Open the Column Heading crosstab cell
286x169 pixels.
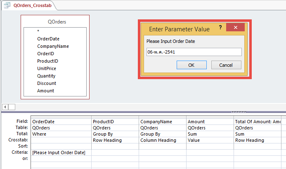(x=162, y=140)
